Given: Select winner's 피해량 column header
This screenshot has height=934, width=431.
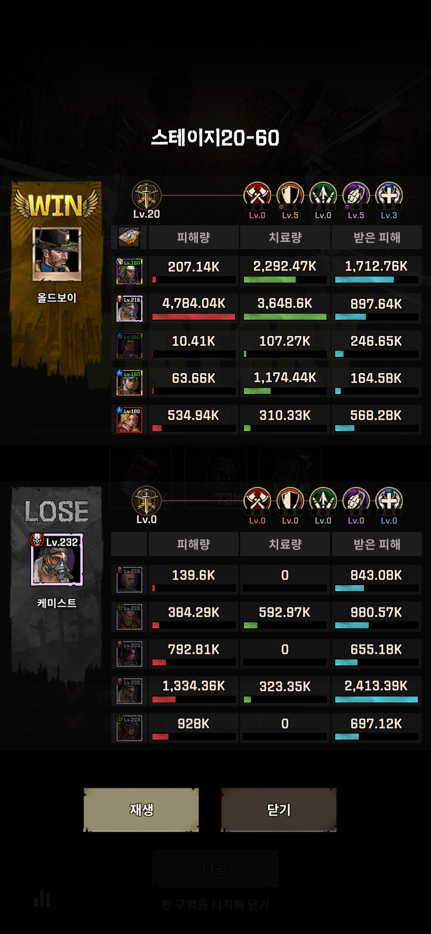Looking at the screenshot, I should tap(194, 237).
